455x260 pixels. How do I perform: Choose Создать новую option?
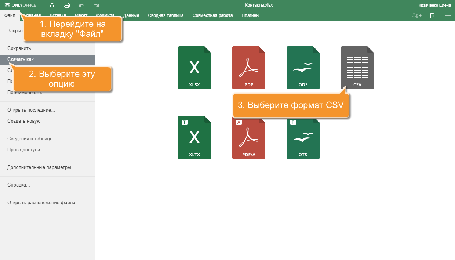tap(48, 121)
